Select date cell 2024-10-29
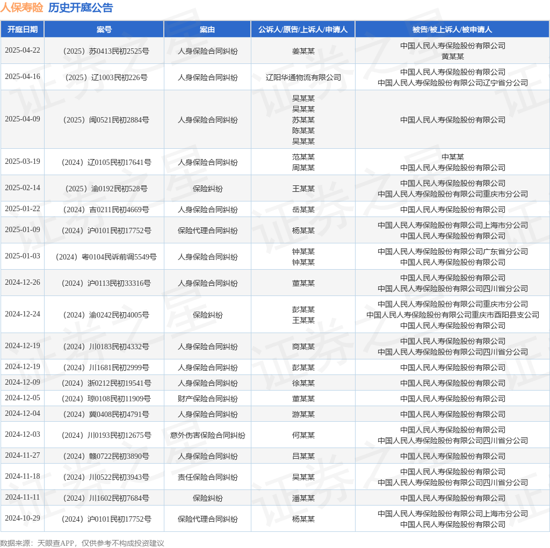Viewport: 550px width, 548px height. (x=23, y=518)
